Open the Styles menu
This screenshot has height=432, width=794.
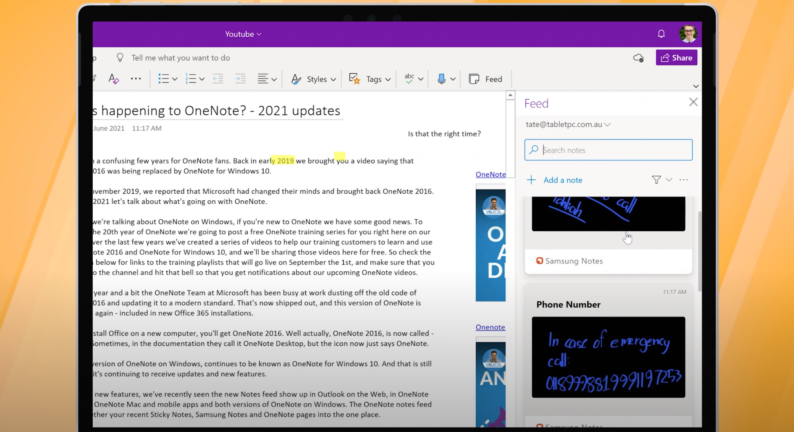click(313, 79)
